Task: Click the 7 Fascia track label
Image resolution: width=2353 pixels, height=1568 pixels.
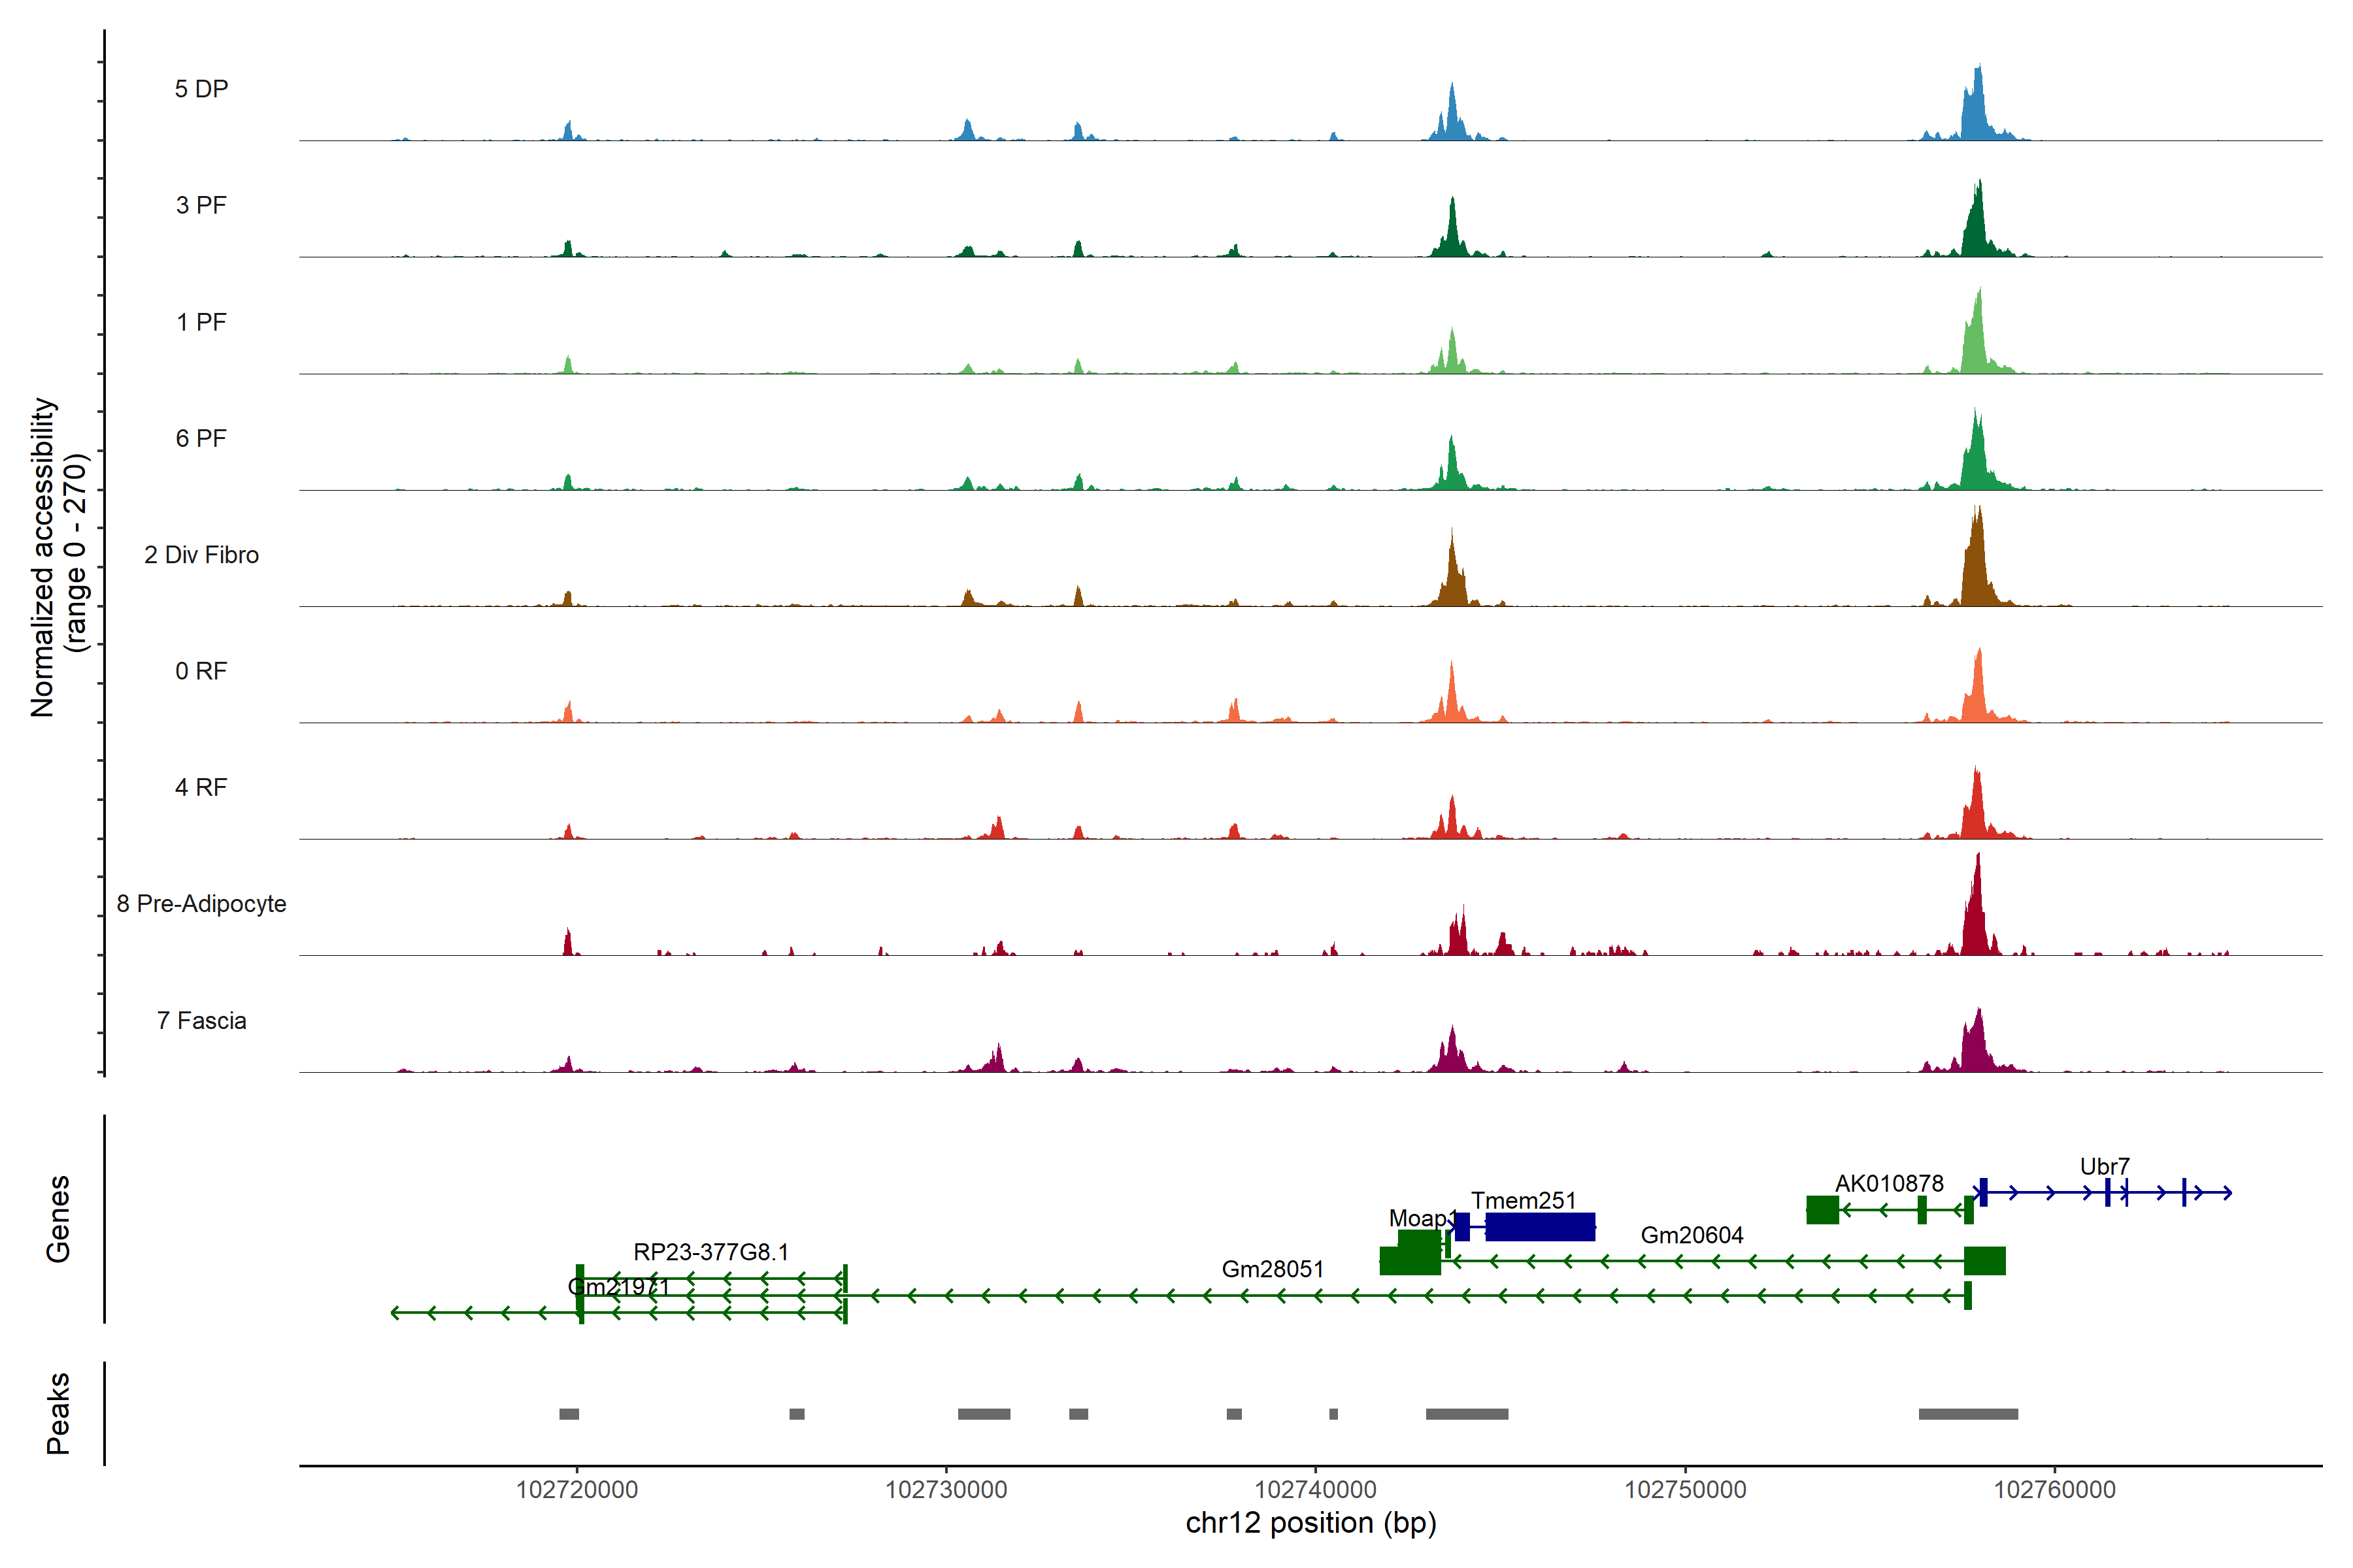Action: [201, 1021]
